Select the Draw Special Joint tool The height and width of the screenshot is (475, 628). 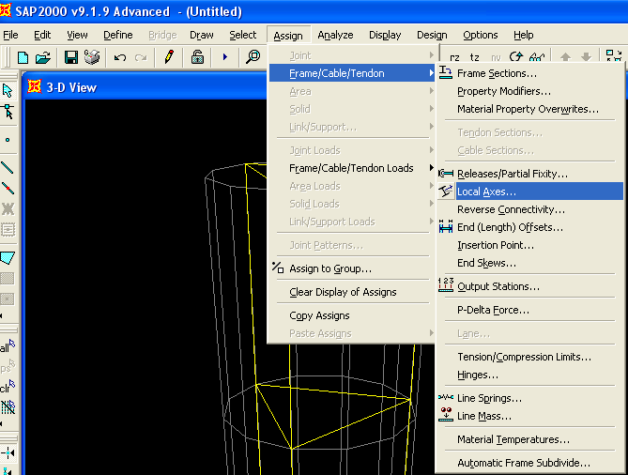8,140
